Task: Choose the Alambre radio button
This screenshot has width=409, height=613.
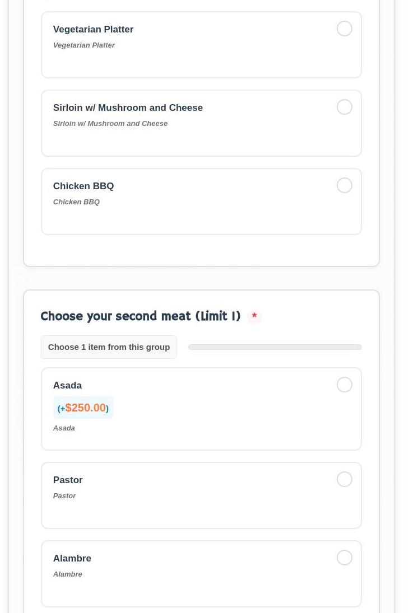Action: tap(345, 558)
